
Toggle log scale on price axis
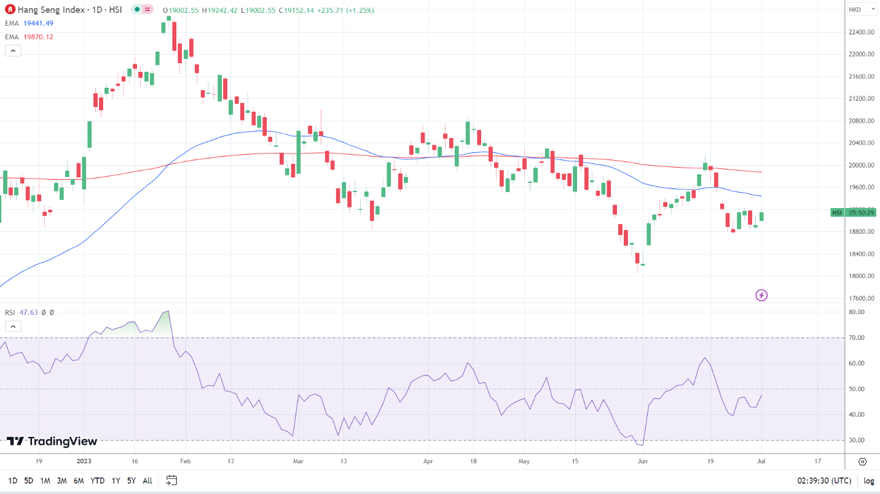pyautogui.click(x=868, y=480)
